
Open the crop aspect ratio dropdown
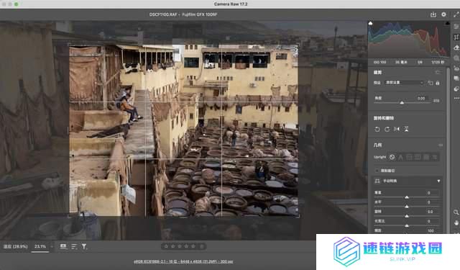(x=404, y=83)
